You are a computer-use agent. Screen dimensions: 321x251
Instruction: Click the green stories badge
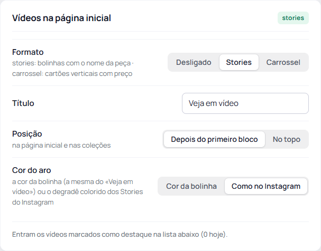coord(293,18)
